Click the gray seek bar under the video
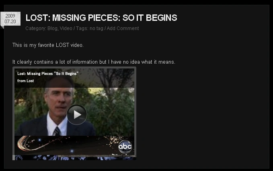The width and height of the screenshot is (273, 171). (x=96, y=156)
